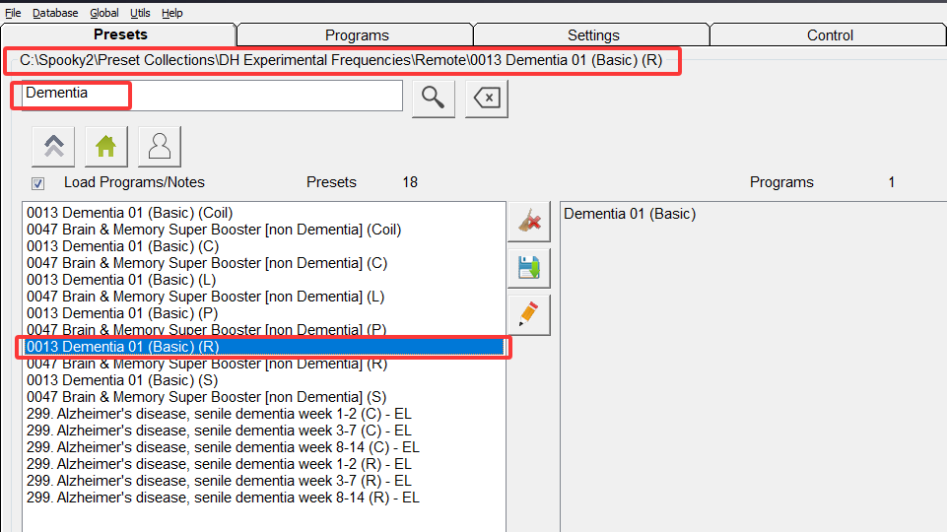Screen dimensions: 947x532
Task: Click the magnifying glass search icon
Action: point(433,98)
